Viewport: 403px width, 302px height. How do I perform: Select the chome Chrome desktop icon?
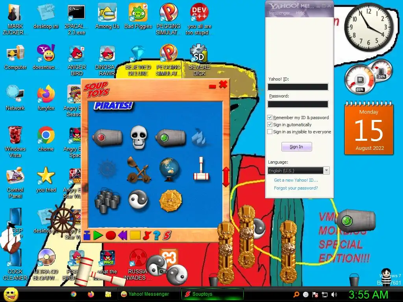click(x=46, y=139)
